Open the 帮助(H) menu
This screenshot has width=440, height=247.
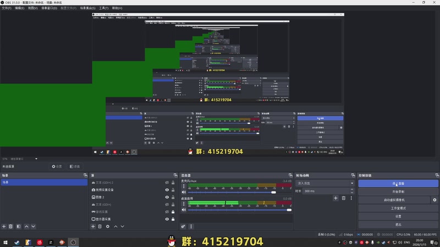tap(117, 8)
